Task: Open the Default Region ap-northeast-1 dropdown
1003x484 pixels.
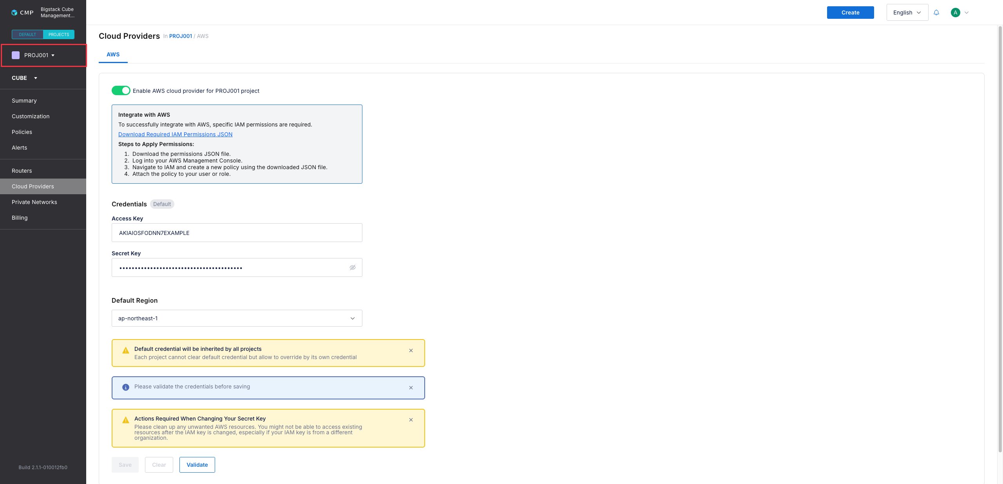Action: [237, 318]
